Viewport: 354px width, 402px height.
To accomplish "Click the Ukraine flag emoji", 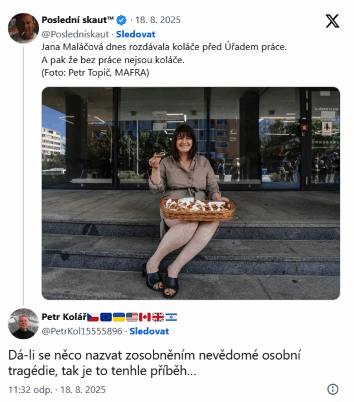I will pos(119,317).
